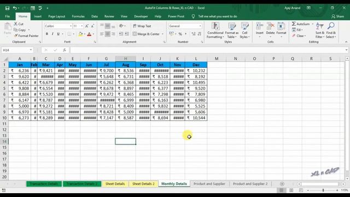The width and height of the screenshot is (350, 197).
Task: Toggle align text left
Action: (102, 34)
